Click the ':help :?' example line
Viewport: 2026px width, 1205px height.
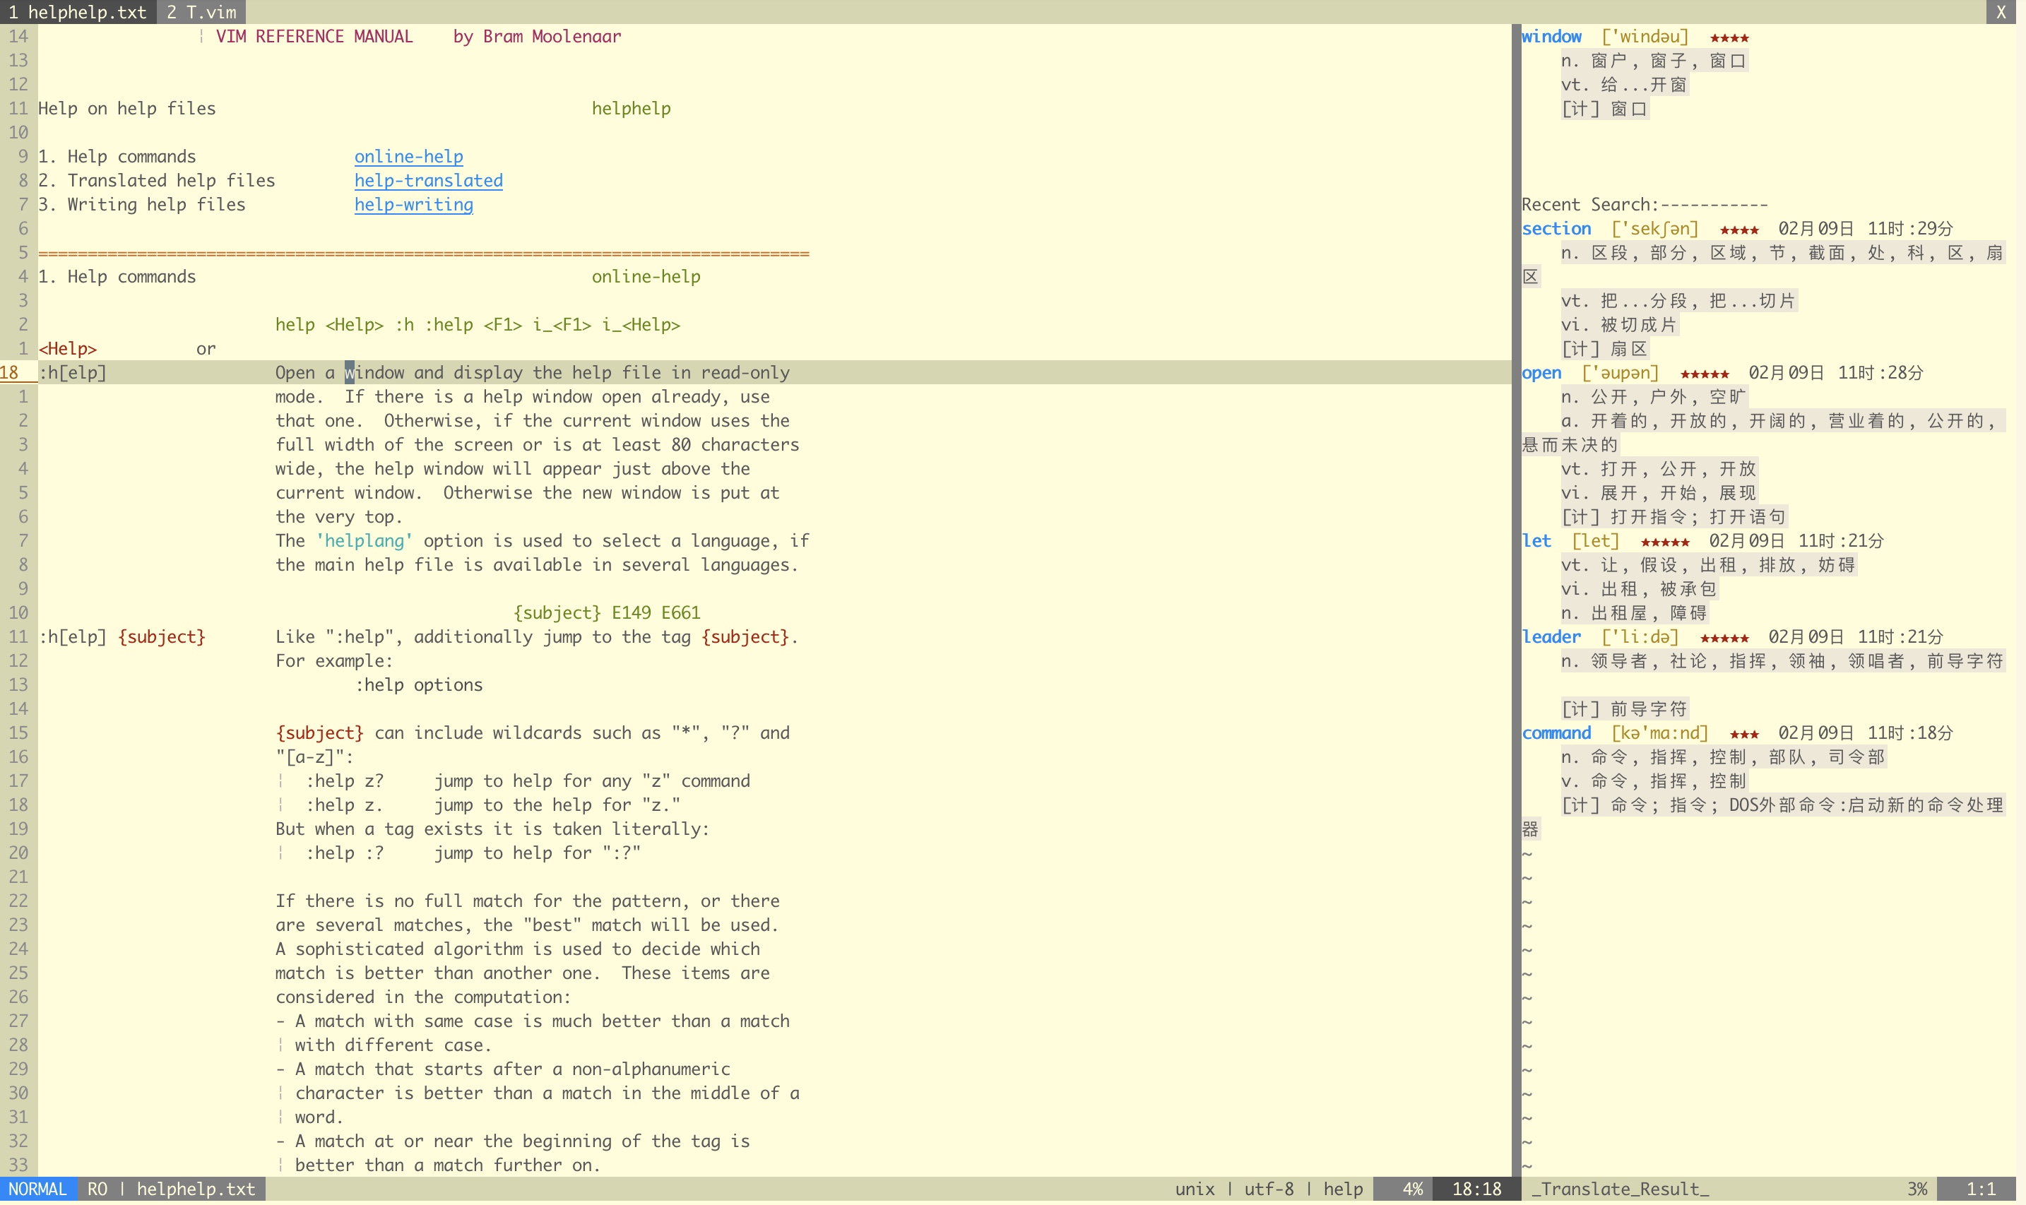click(x=473, y=853)
